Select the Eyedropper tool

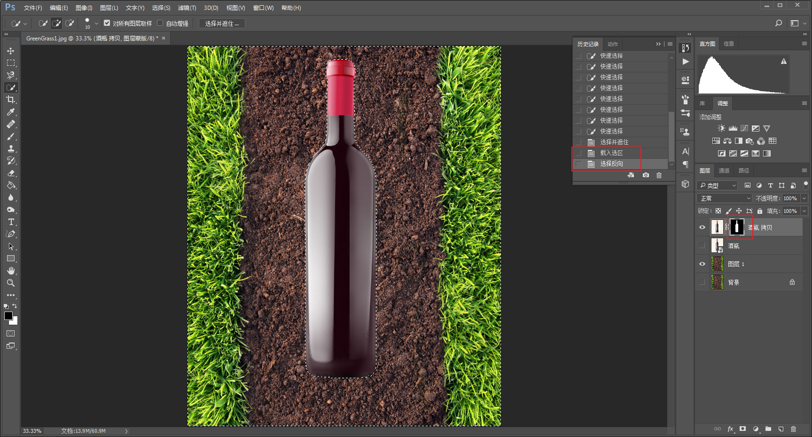pos(10,112)
